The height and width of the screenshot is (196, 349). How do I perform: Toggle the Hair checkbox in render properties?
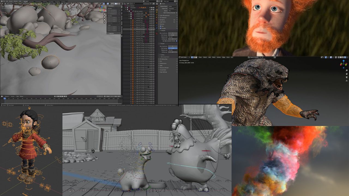tap(161, 26)
